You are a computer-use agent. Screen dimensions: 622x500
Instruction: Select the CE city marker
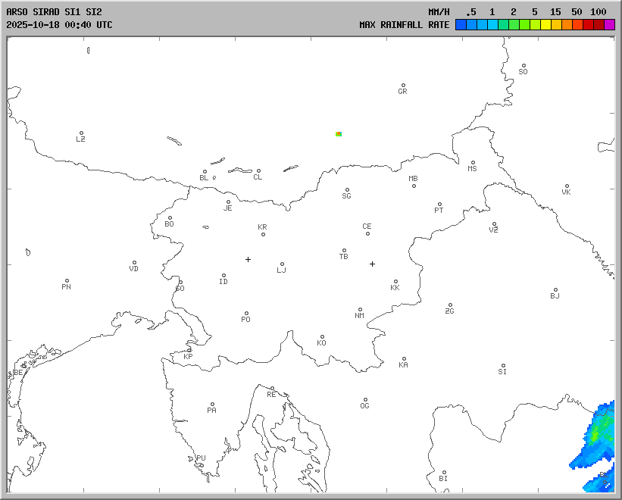367,233
